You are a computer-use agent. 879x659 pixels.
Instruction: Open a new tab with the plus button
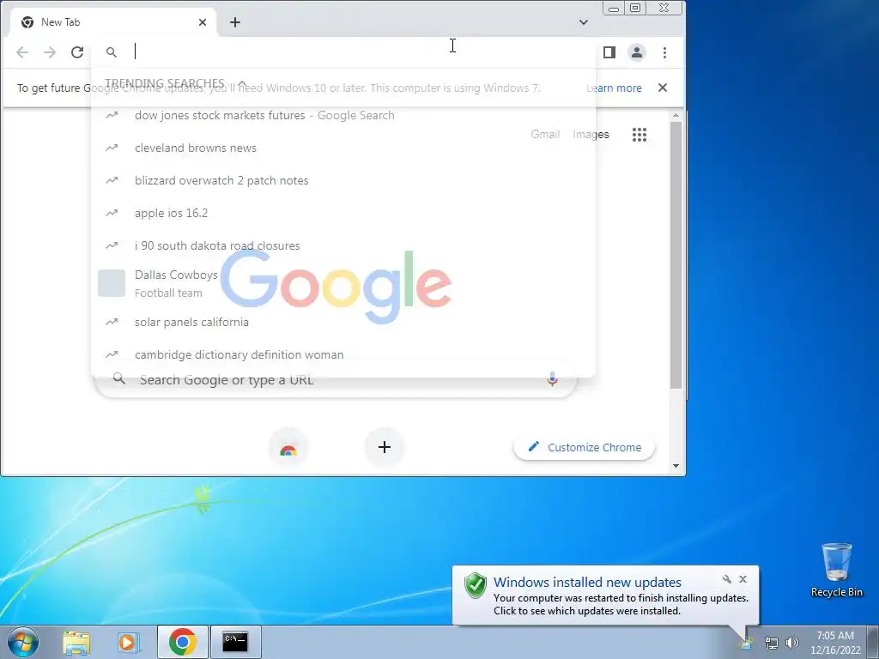click(x=235, y=22)
